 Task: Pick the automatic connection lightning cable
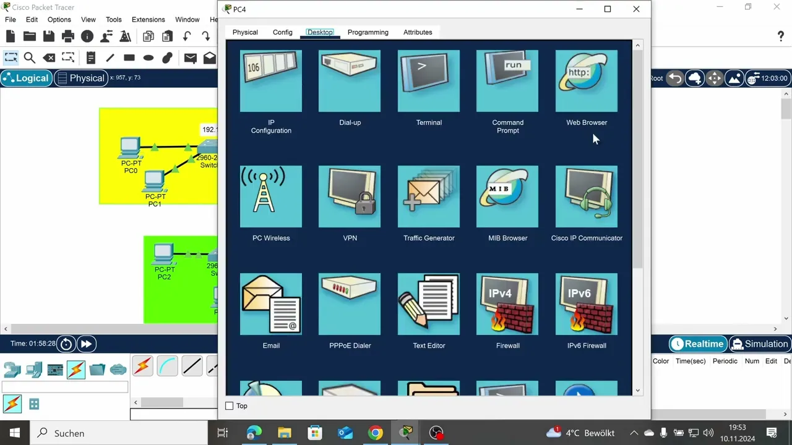[x=142, y=367]
